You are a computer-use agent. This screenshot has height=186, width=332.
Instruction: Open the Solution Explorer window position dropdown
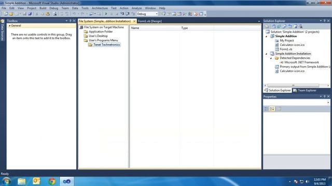point(321,21)
